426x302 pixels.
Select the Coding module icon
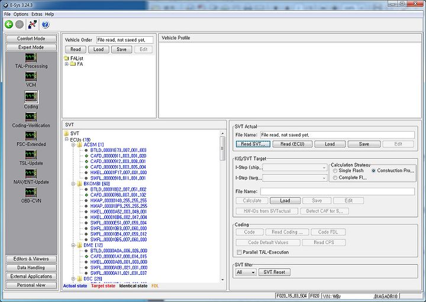click(31, 97)
